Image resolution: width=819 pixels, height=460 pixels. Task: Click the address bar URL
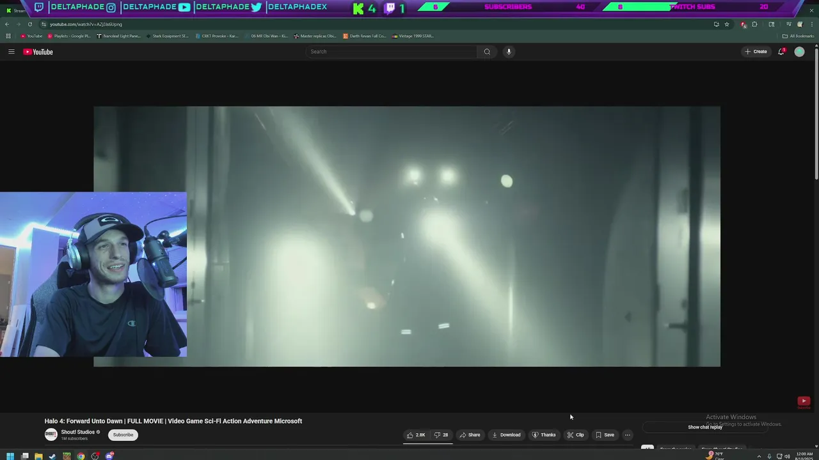click(86, 24)
